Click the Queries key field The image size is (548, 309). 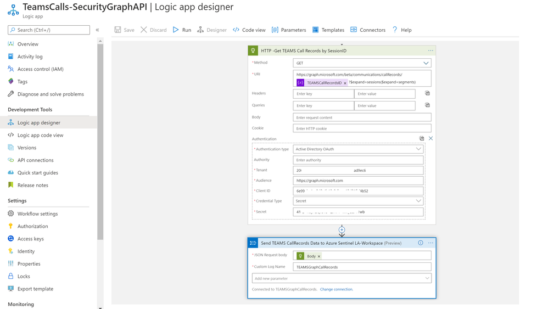(x=323, y=106)
